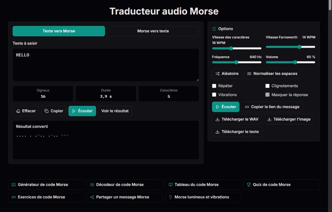Toggle the Masquer la réponse checkbox
332x212 pixels.
pyautogui.click(x=268, y=95)
